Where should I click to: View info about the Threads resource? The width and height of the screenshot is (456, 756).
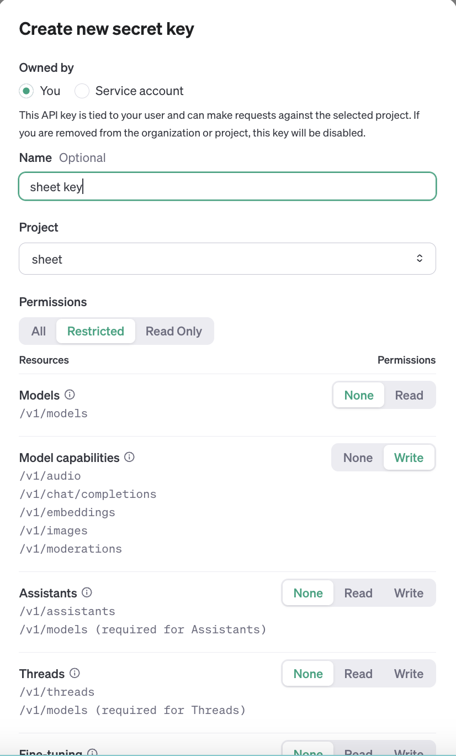75,673
